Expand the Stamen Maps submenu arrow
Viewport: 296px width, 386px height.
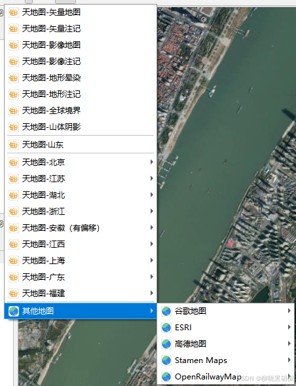289,360
